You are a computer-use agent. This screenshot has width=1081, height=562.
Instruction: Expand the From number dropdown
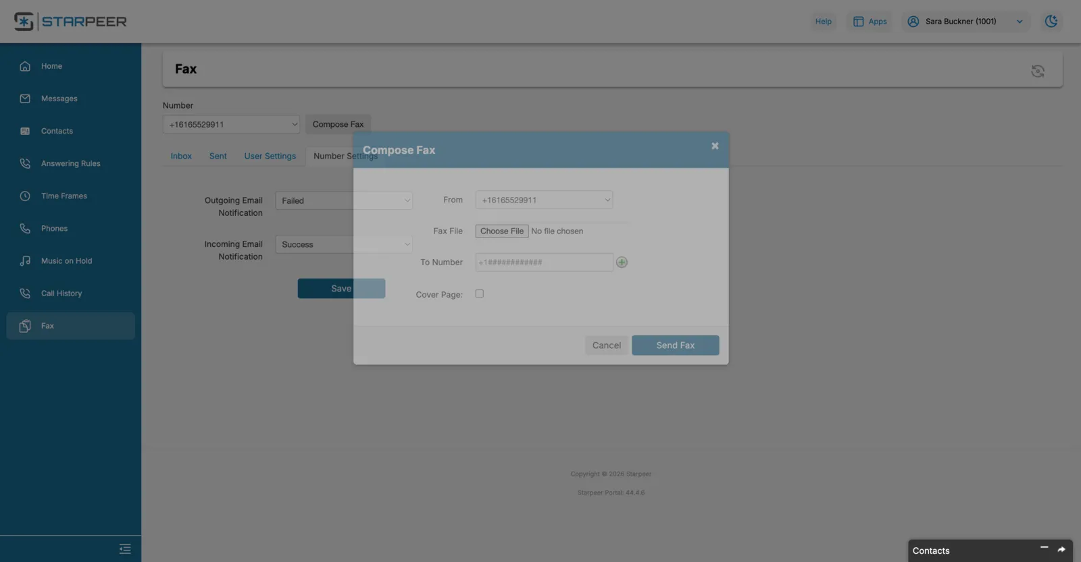[x=544, y=200]
